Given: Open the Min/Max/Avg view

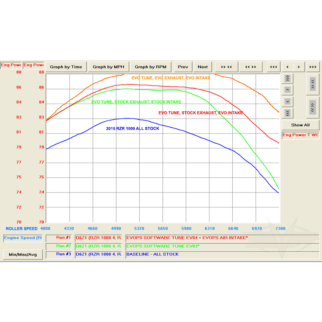Looking at the screenshot, I should [x=23, y=254].
